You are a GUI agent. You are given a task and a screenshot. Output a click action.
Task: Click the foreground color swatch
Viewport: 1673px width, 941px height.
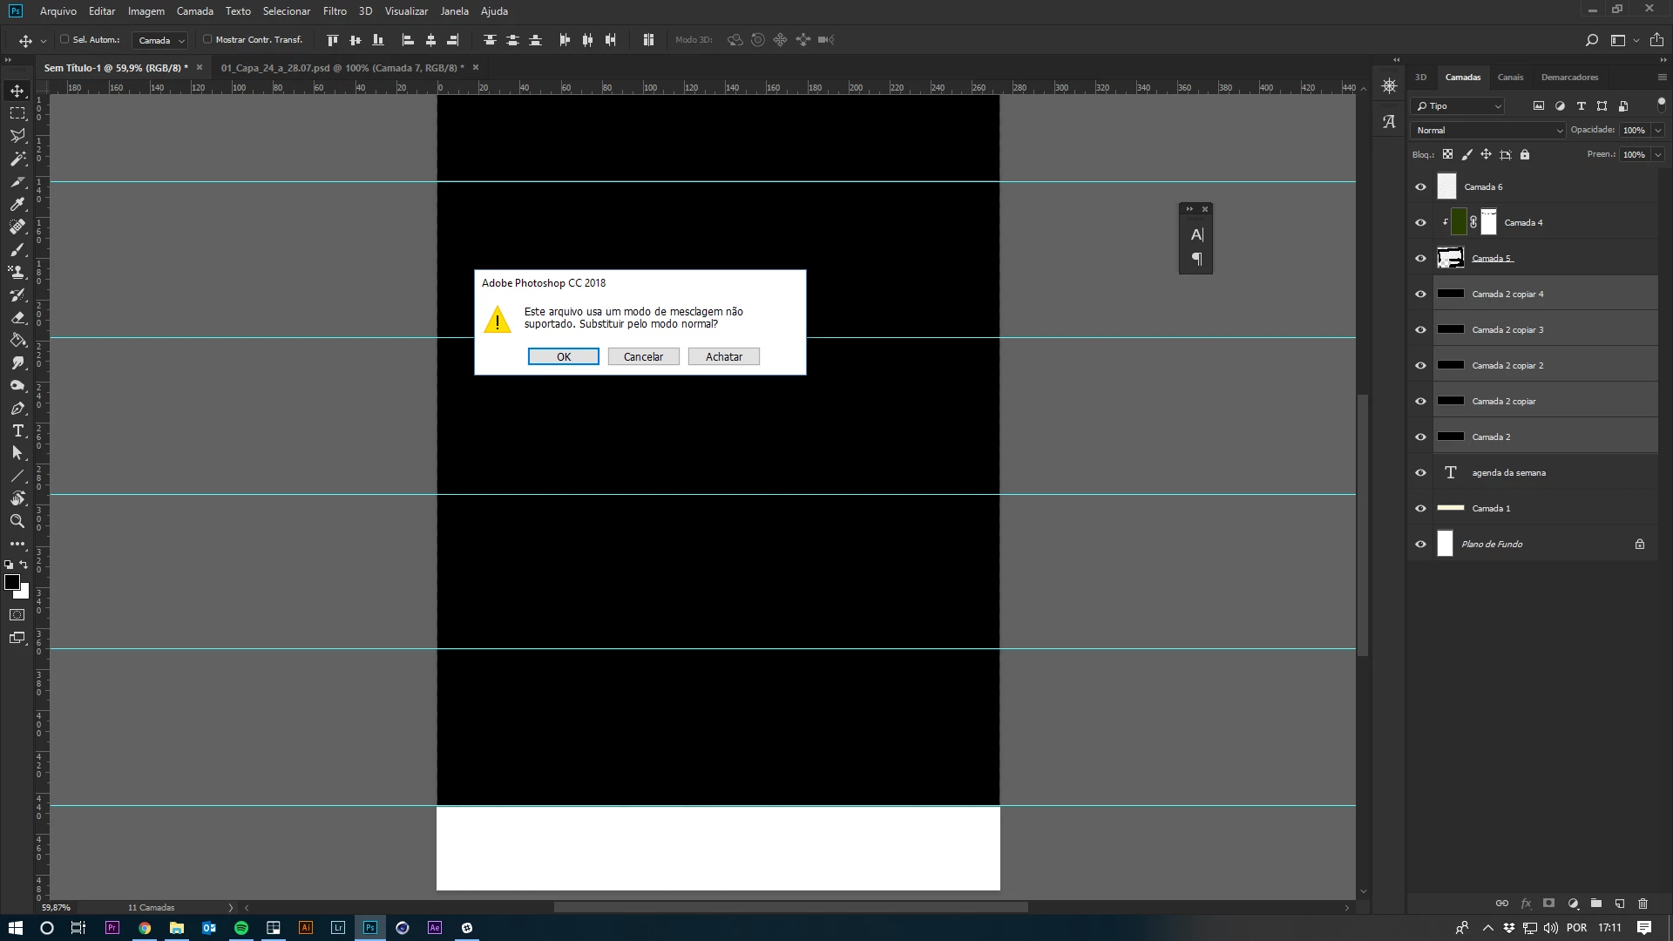[x=11, y=582]
